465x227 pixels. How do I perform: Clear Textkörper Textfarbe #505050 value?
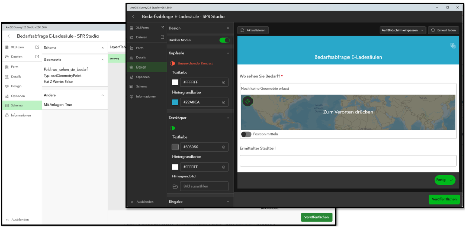pyautogui.click(x=224, y=147)
